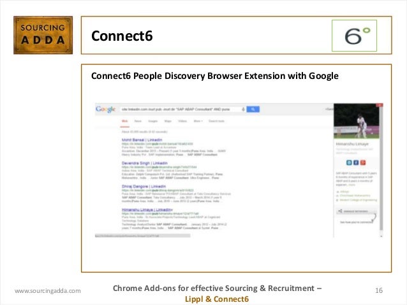The height and width of the screenshot is (305, 407).
Task: Select the Images search tab
Action: [x=153, y=121]
